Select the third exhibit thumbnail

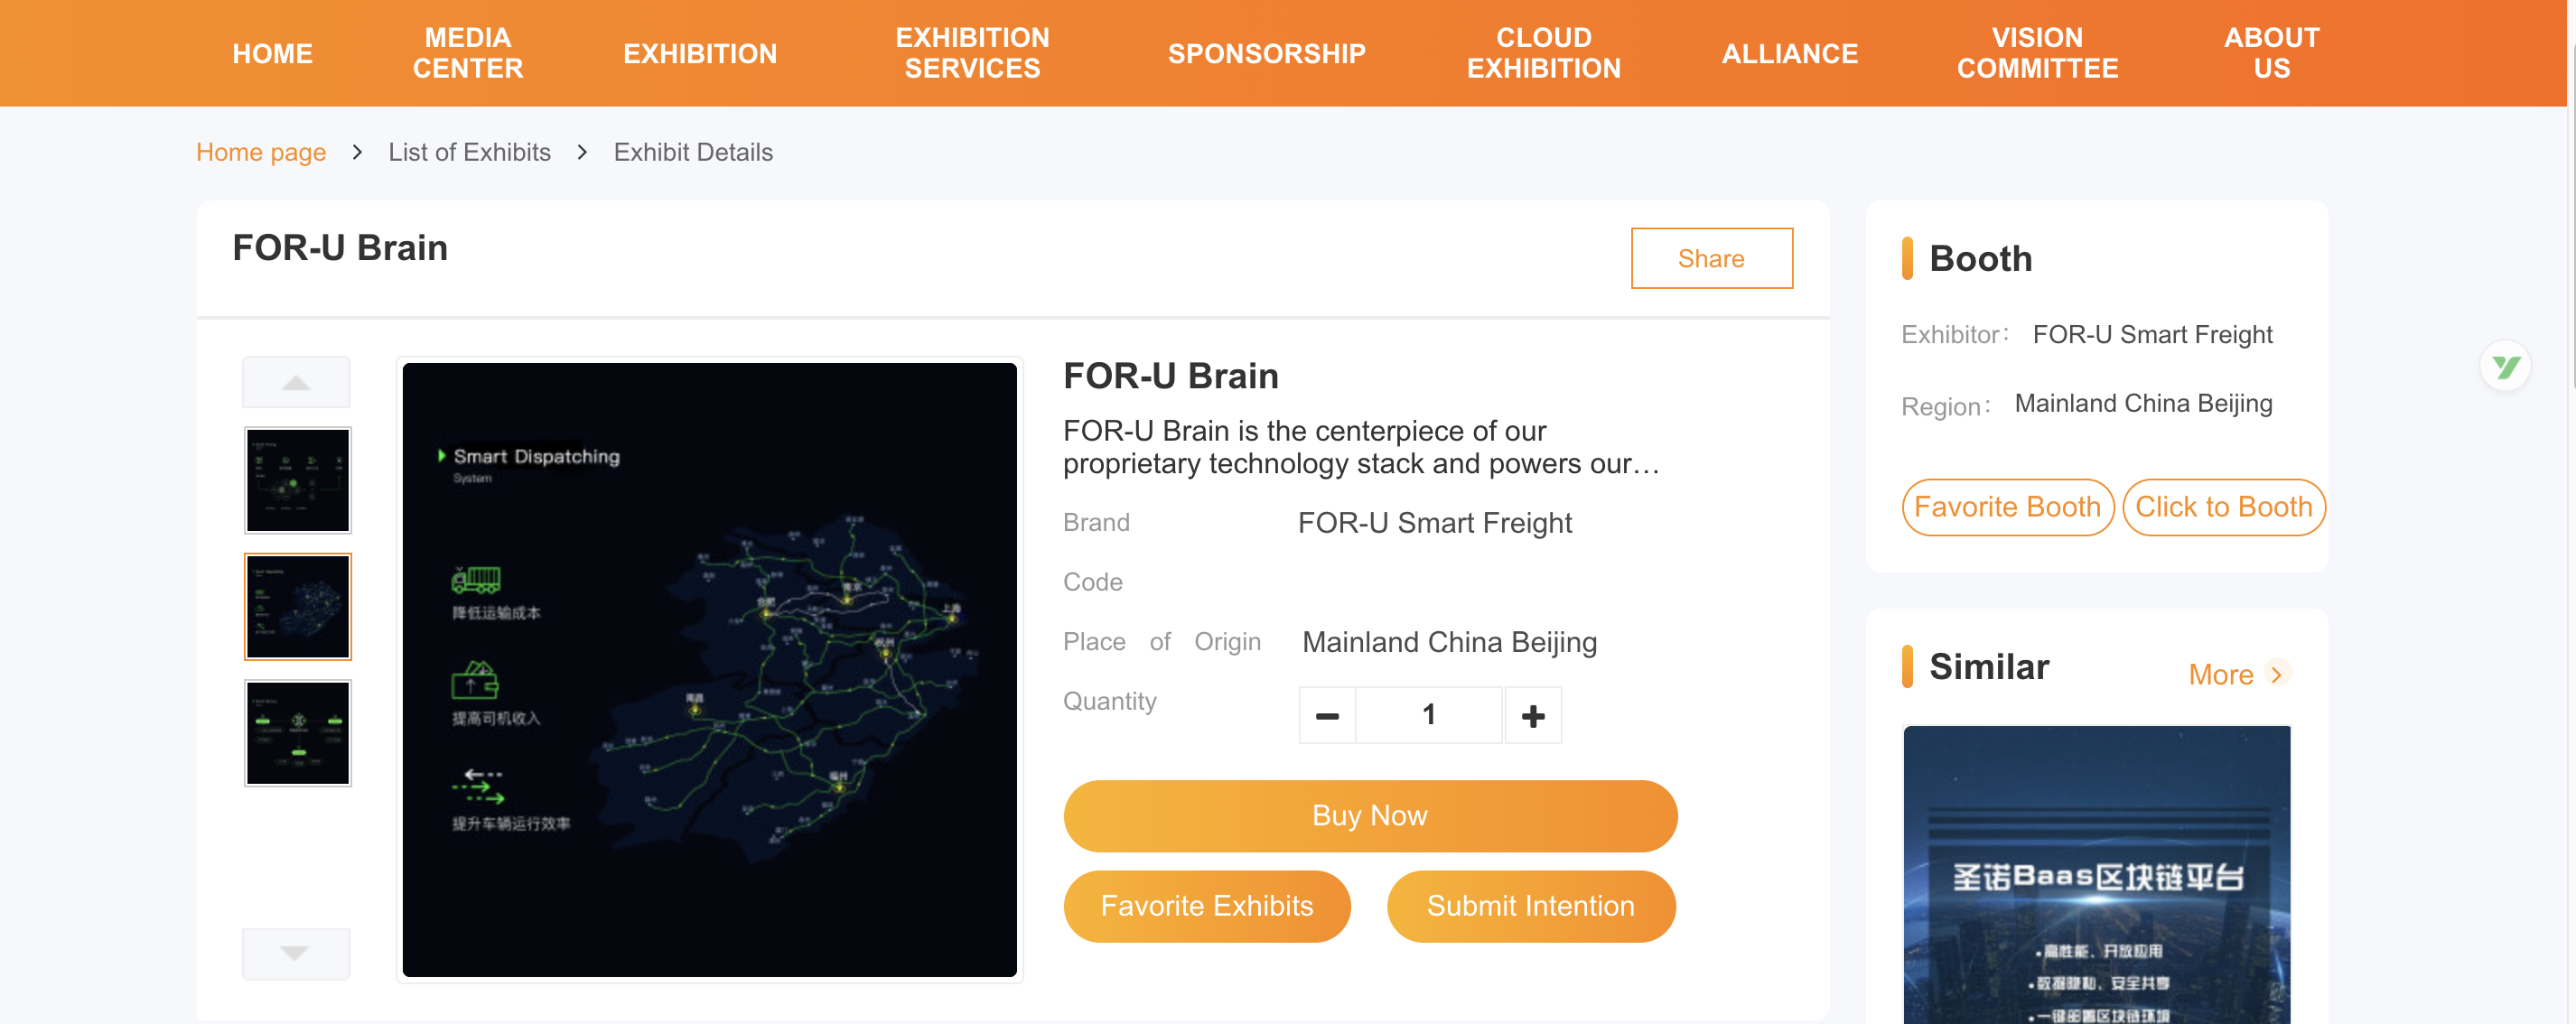coord(298,733)
